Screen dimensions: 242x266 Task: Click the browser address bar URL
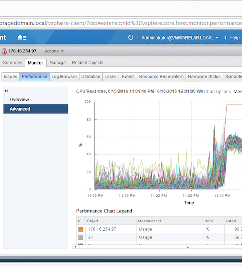(121, 23)
